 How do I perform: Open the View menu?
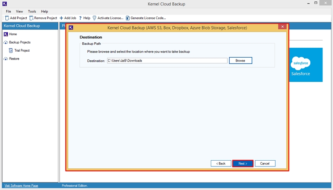coord(19,11)
